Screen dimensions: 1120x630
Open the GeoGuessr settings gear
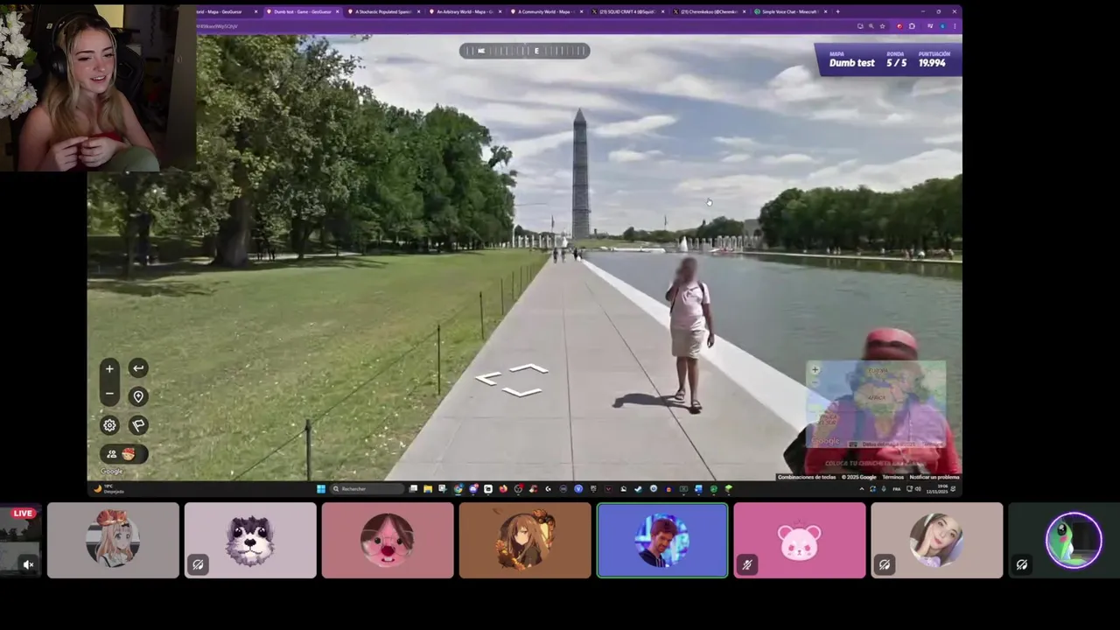(109, 425)
